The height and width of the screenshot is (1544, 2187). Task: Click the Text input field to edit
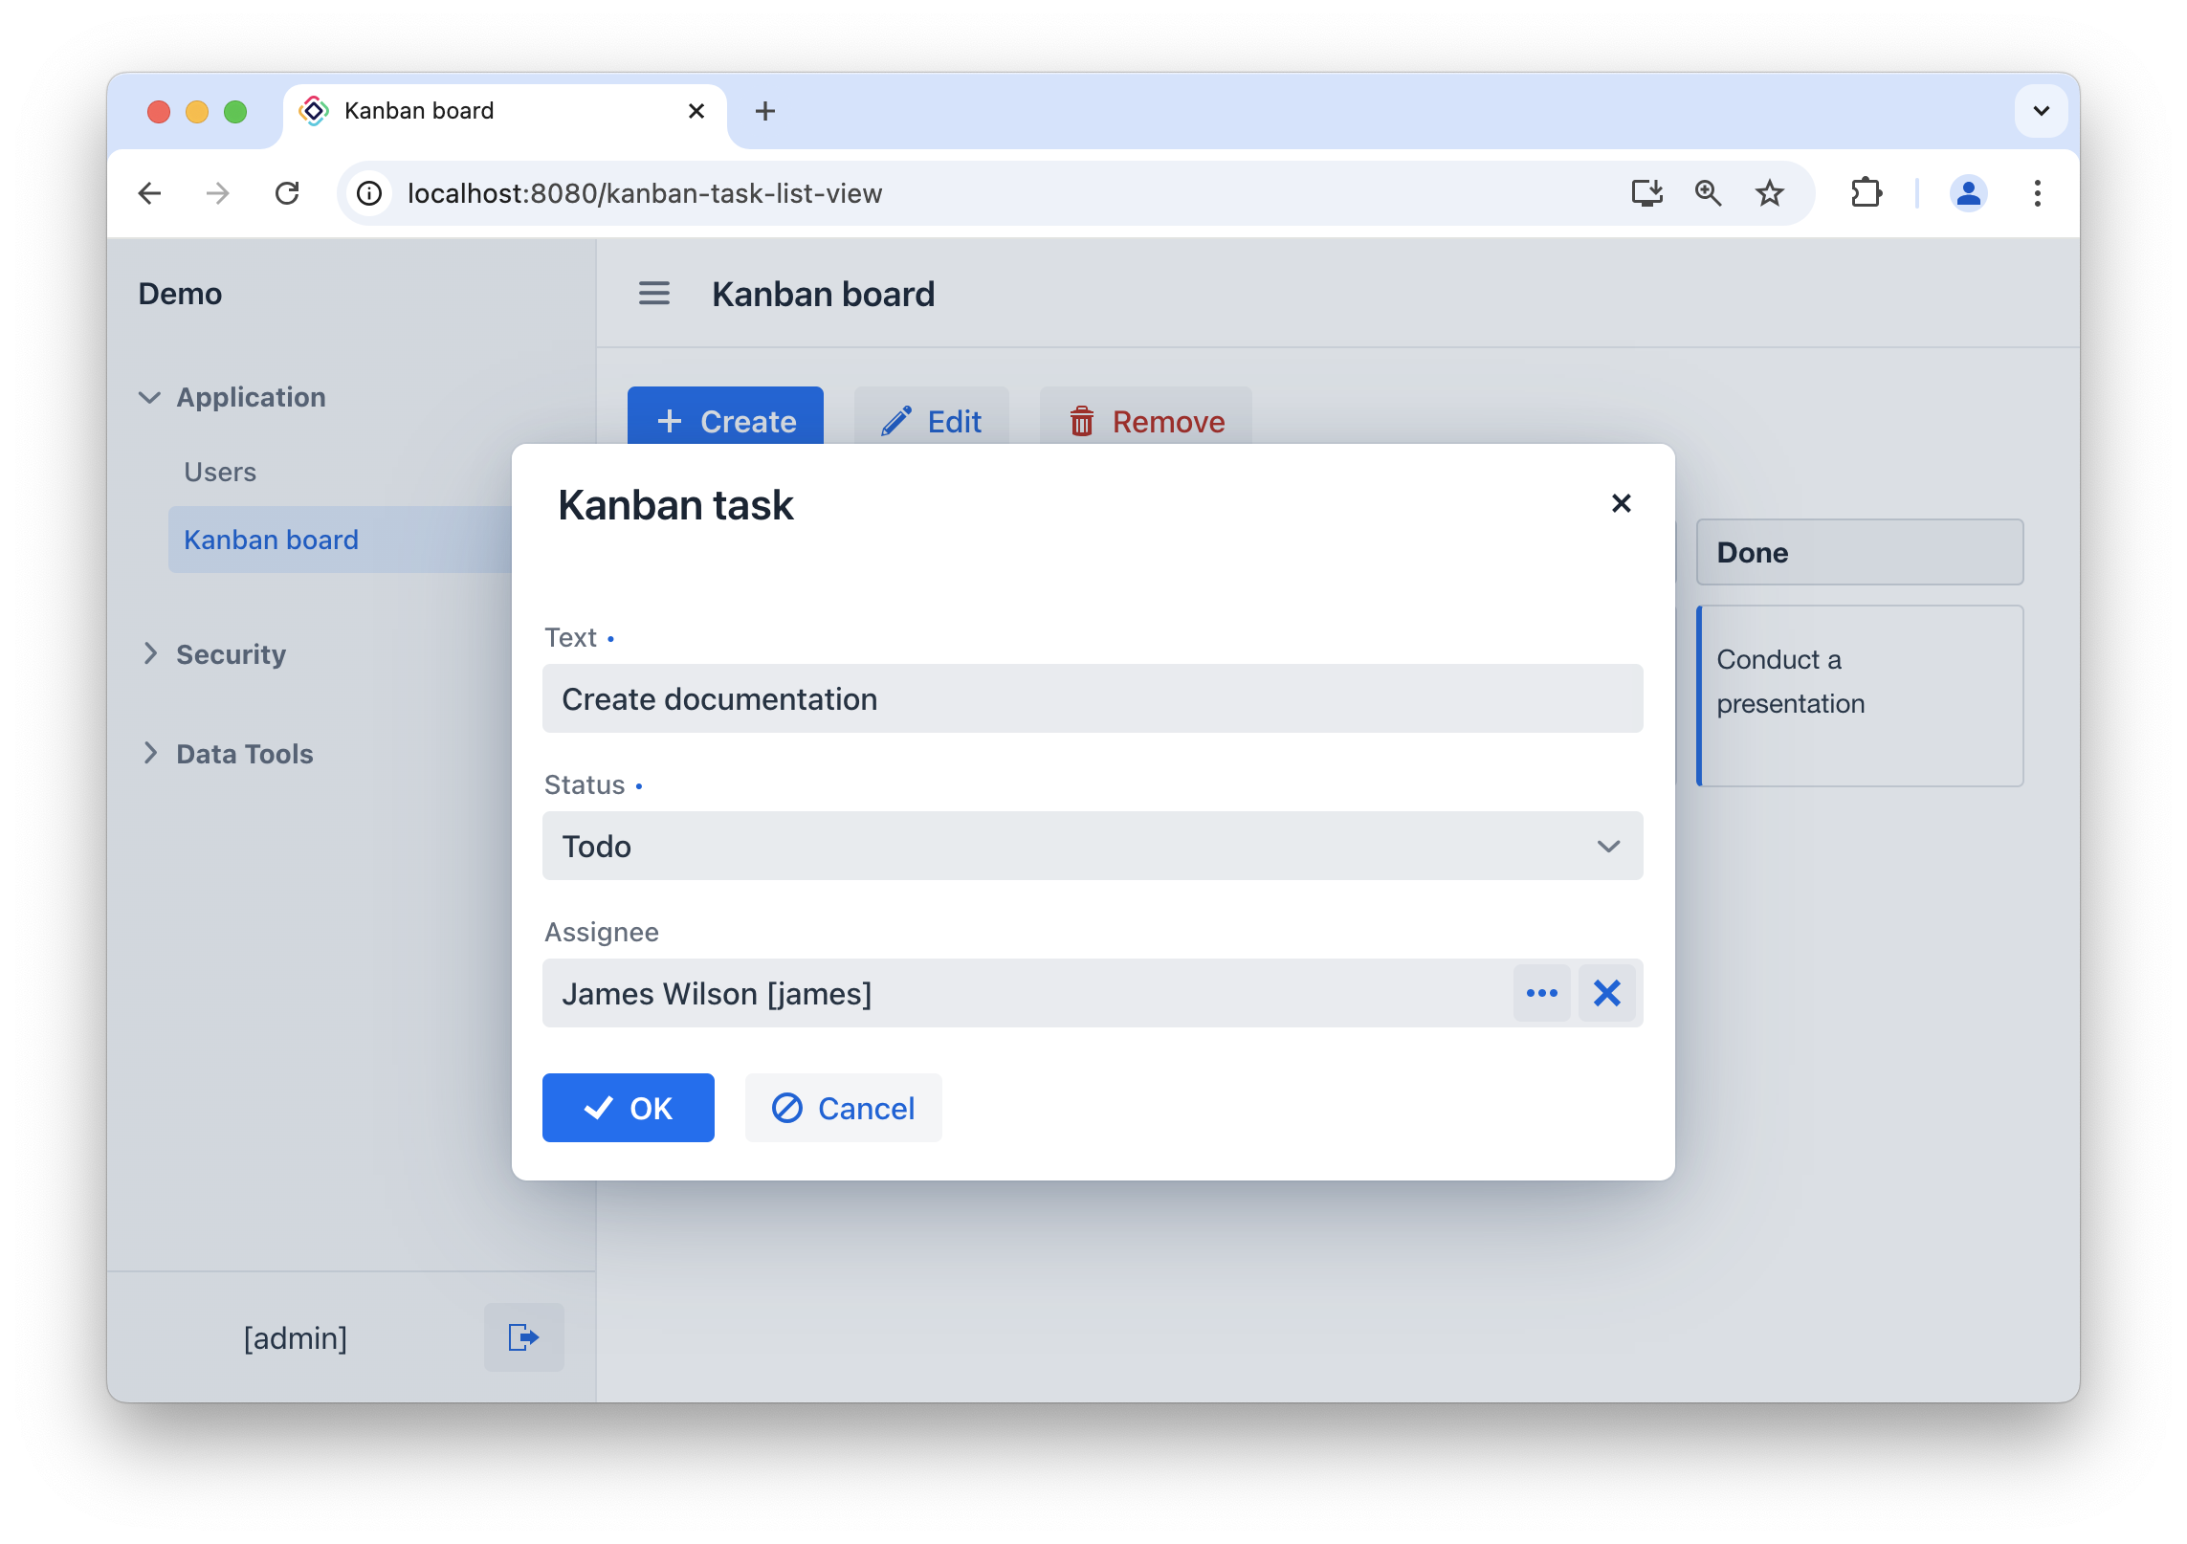(x=1094, y=698)
